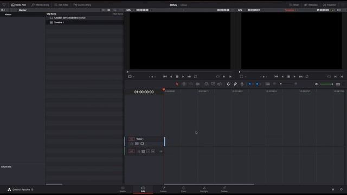Click Replace Clip edit button
347x195 pixels.
click(220, 84)
